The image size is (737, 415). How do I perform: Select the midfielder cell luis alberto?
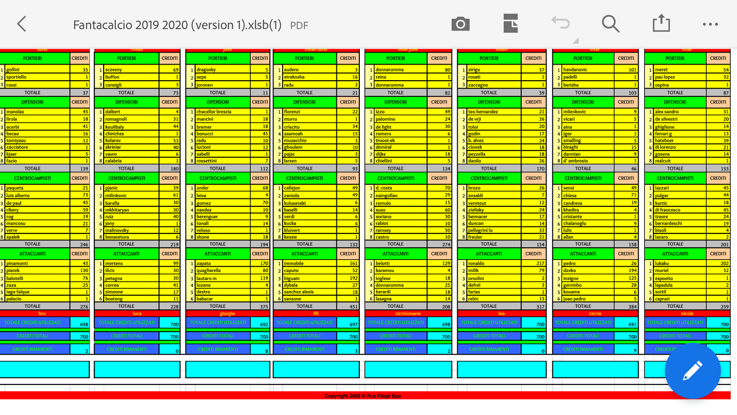[37, 195]
